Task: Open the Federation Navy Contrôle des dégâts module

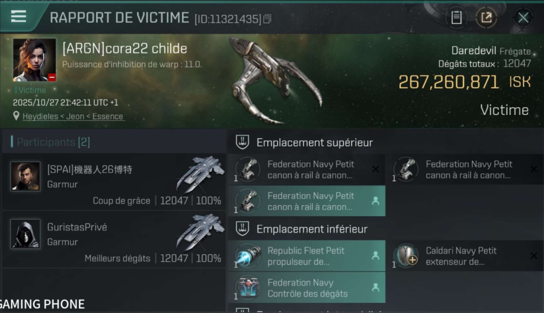Action: [x=306, y=288]
